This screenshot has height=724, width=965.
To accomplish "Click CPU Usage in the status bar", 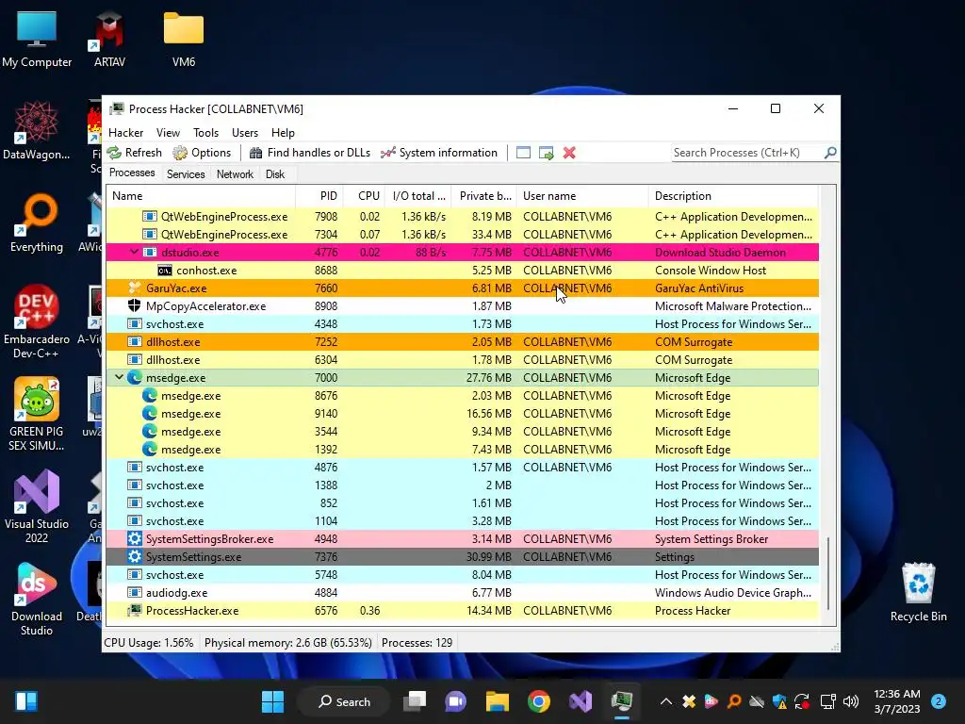I will click(x=148, y=643).
